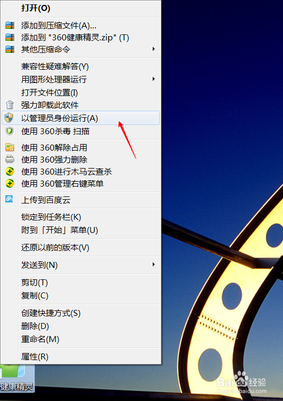
Task: Open 发送到(N) menu entry
Action: point(81,265)
